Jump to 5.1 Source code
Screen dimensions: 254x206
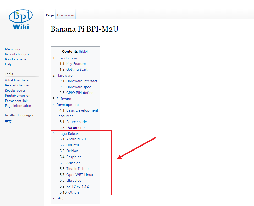tap(73, 122)
